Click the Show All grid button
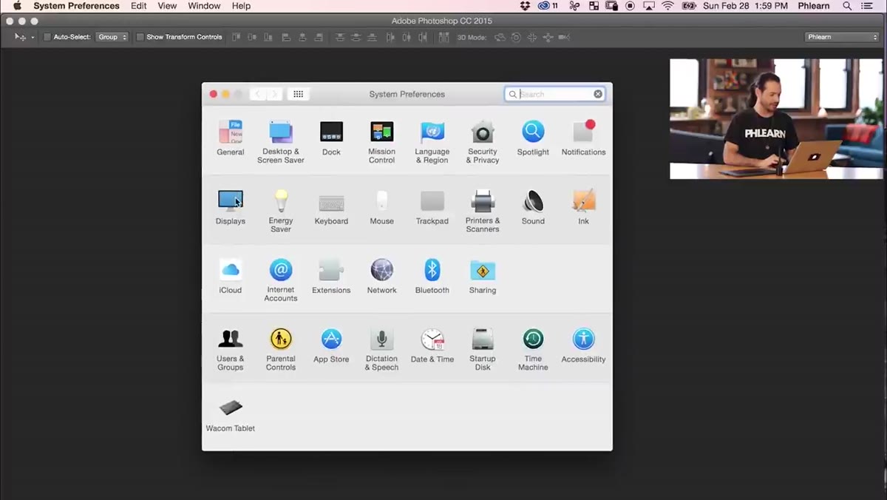The width and height of the screenshot is (887, 500). coord(299,94)
